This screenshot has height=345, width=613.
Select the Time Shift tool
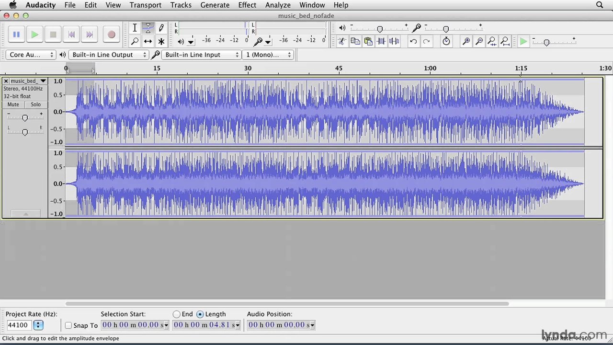[x=148, y=41]
